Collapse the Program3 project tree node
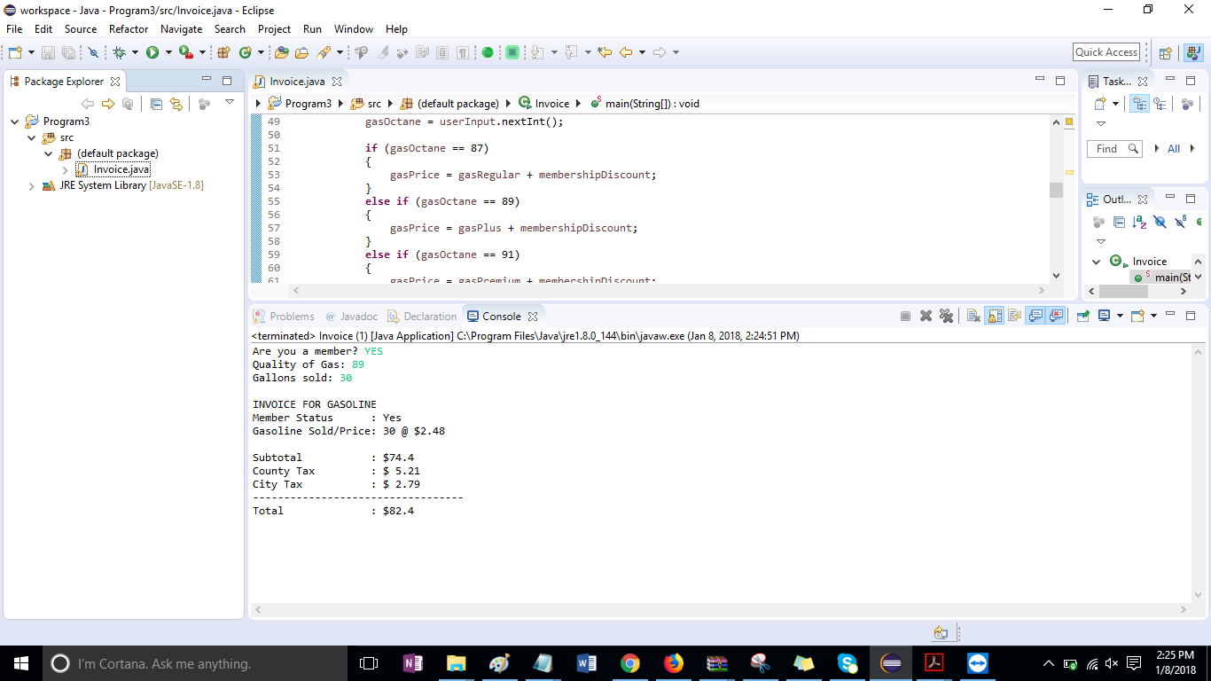This screenshot has width=1211, height=681. [15, 121]
